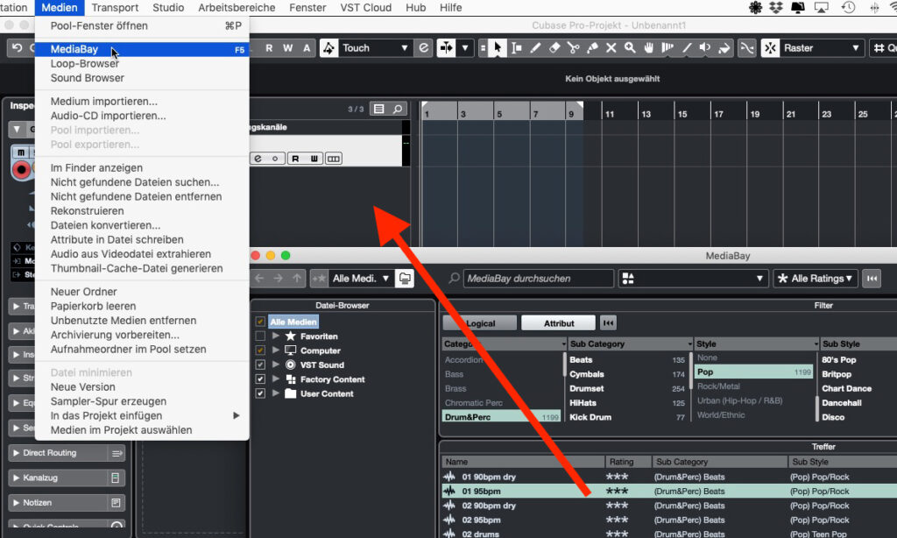Viewport: 897px width, 538px height.
Task: Choose the Erase tool
Action: pos(554,48)
